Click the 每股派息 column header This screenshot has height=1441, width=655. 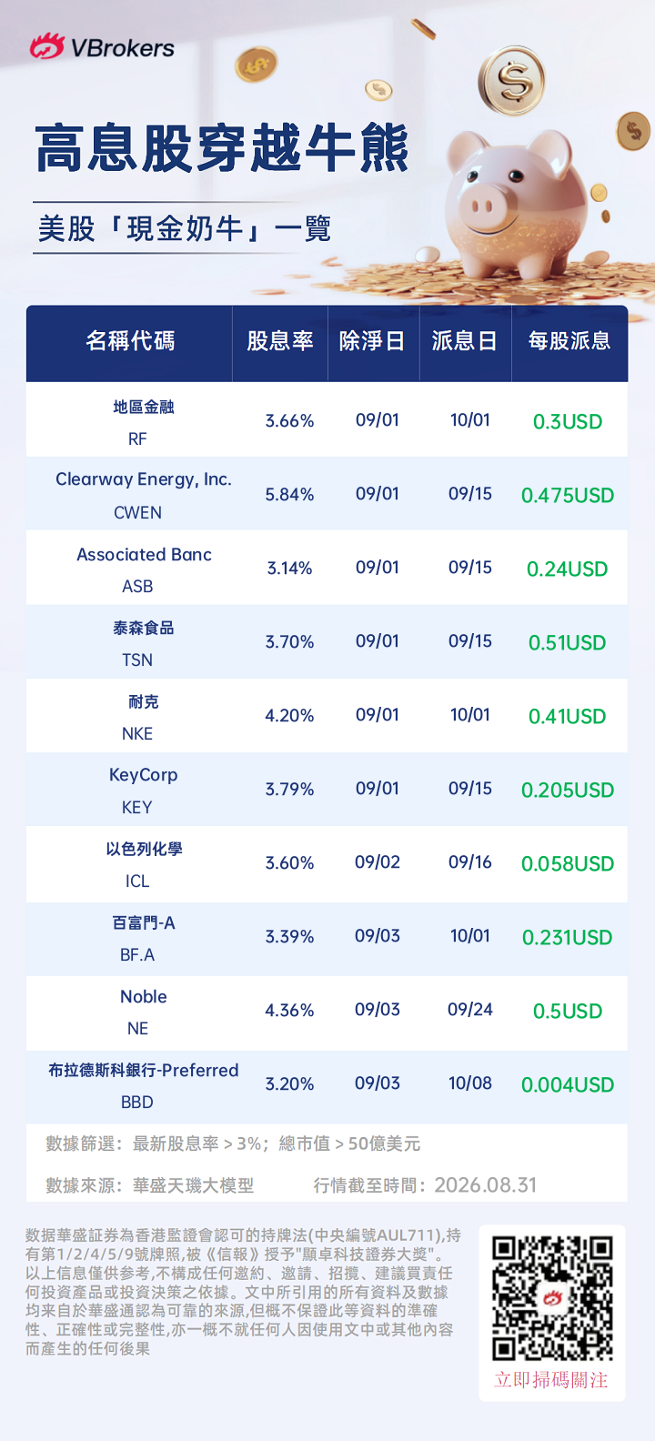[x=569, y=341]
